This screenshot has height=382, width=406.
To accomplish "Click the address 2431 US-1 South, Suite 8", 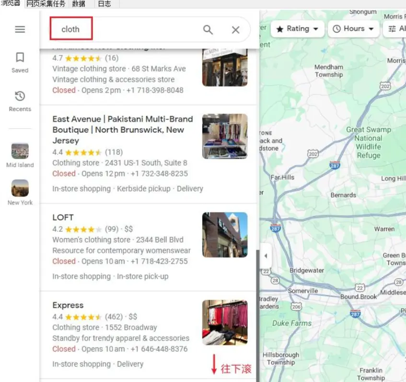I will pyautogui.click(x=146, y=162).
